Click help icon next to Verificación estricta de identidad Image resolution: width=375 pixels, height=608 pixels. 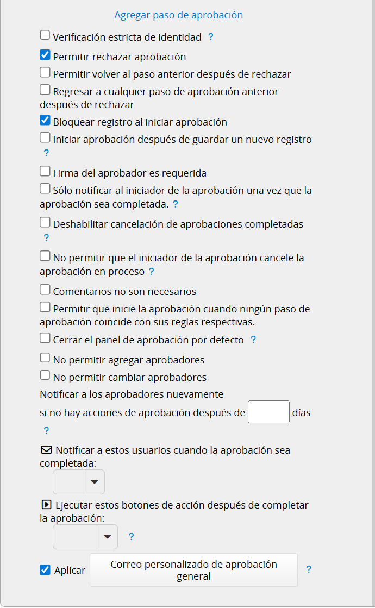pos(211,37)
